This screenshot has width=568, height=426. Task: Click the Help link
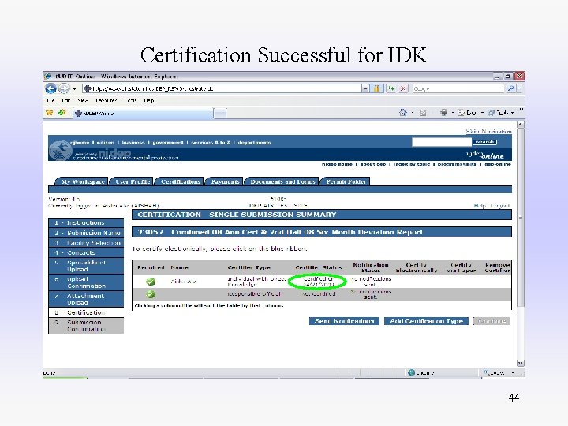tap(480, 206)
